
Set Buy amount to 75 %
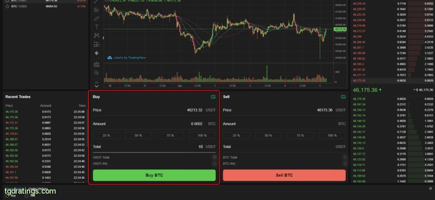pos(170,135)
